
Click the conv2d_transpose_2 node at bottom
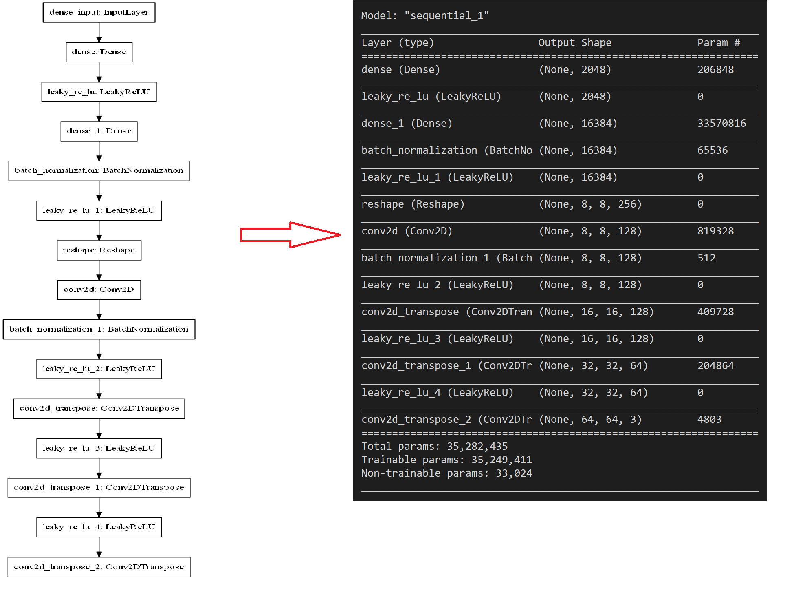(99, 567)
